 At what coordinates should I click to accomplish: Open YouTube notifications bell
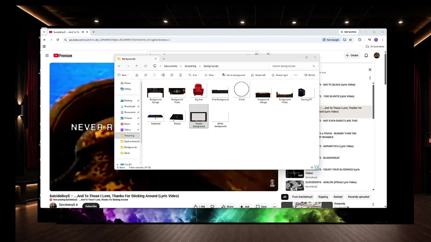366,55
